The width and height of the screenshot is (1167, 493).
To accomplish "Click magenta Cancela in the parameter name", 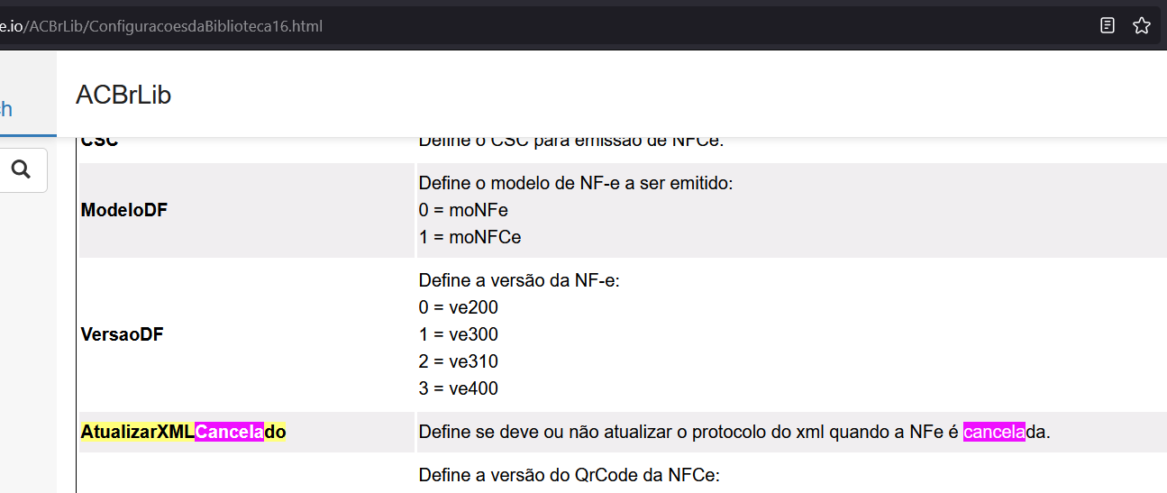I will point(230,432).
